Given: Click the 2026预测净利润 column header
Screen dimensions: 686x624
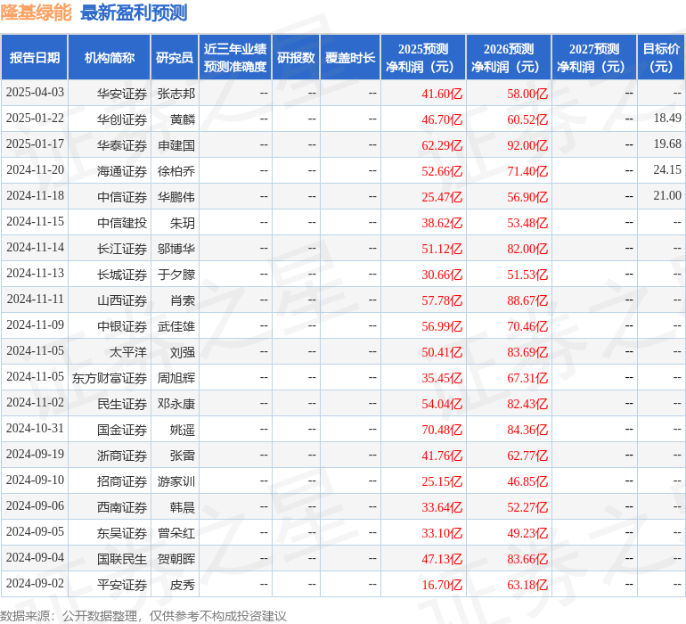Looking at the screenshot, I should (x=509, y=57).
